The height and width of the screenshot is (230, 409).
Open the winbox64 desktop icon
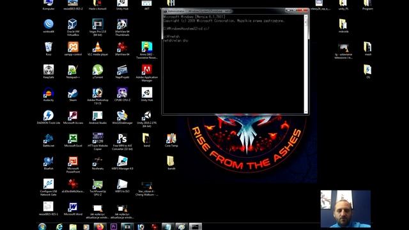pos(49,26)
